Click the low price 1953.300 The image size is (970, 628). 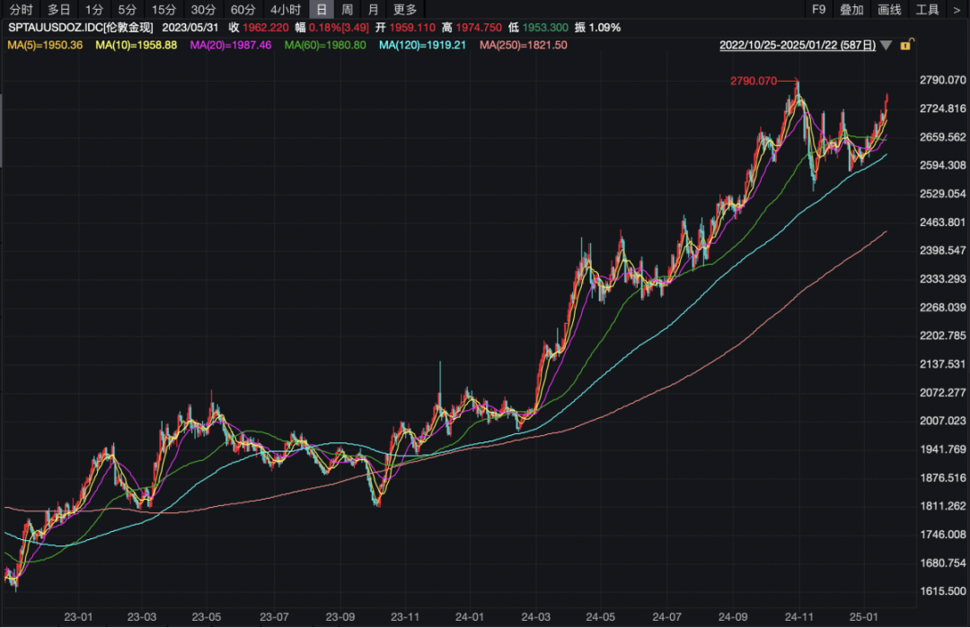pos(545,27)
